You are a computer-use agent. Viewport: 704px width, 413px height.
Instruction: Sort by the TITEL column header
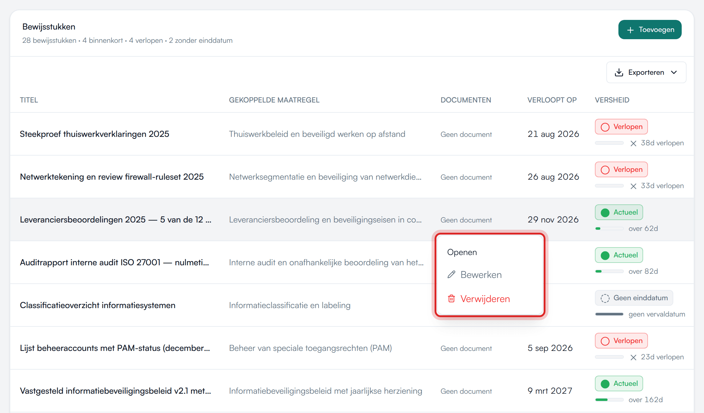tap(29, 100)
